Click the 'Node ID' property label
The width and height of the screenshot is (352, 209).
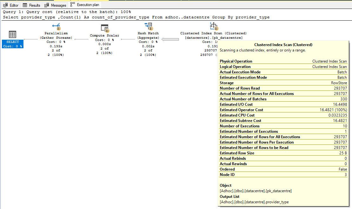point(227,175)
